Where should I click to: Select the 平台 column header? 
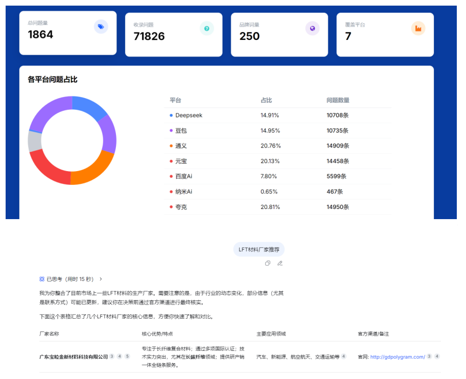173,100
